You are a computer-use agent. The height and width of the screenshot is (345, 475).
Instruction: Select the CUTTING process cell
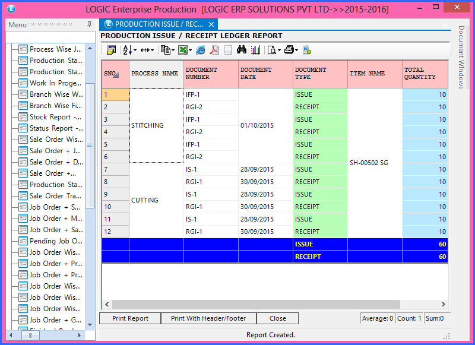[x=156, y=200]
